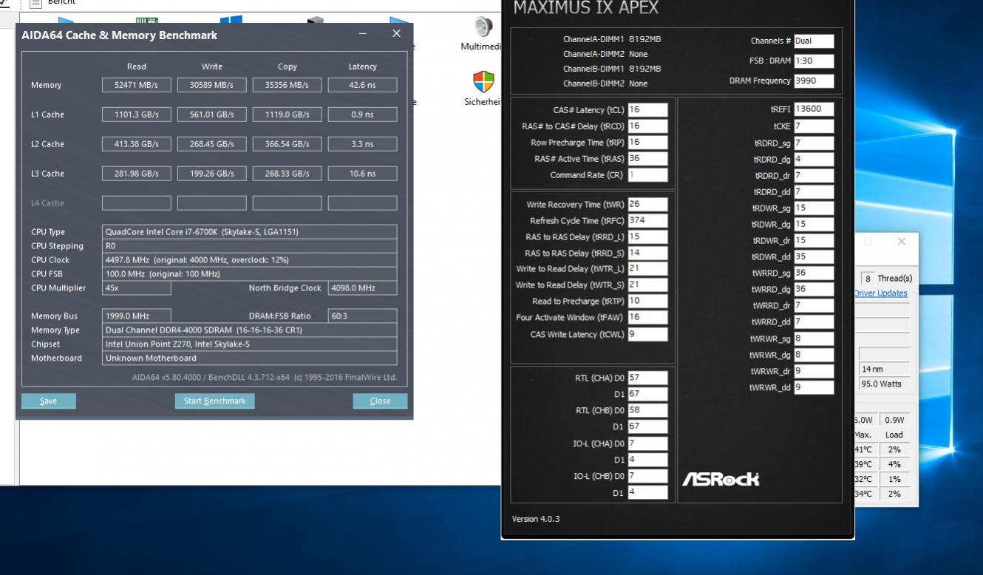Screen dimensions: 983x575
Task: Click the tWRRD_sg value field
Action: [x=814, y=273]
